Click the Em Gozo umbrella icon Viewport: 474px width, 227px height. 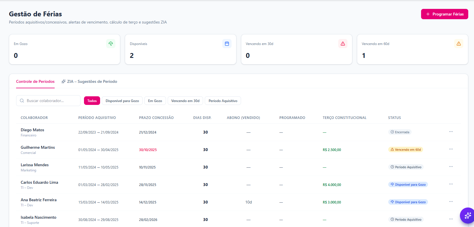(111, 44)
